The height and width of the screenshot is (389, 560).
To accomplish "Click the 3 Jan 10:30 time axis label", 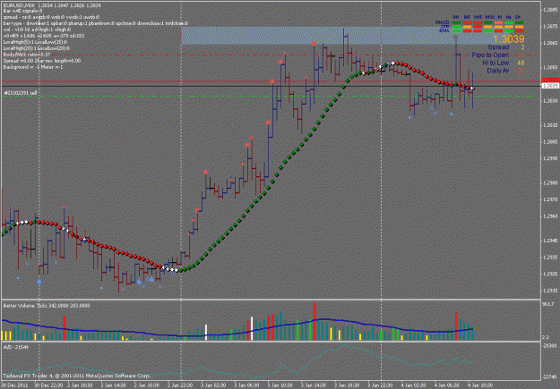I will 280,385.
